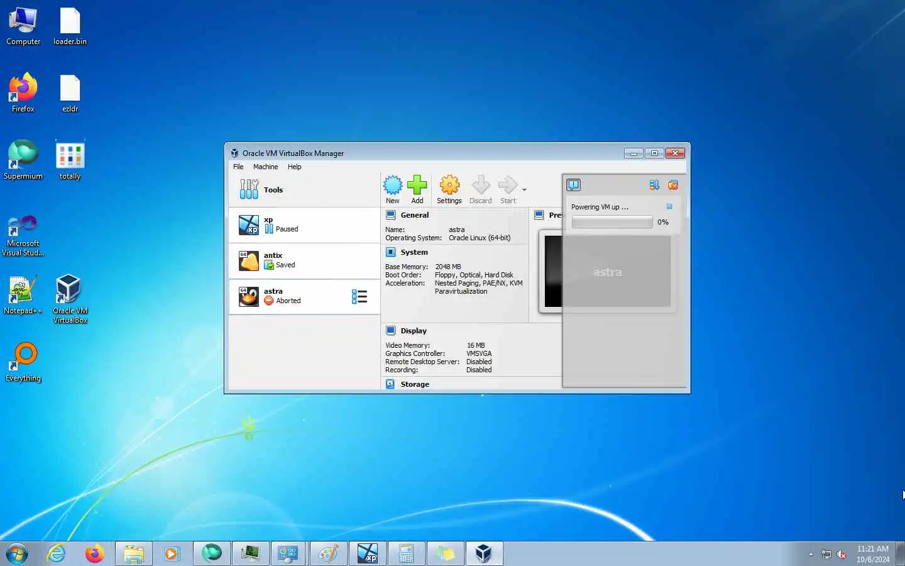Select the Microsoft Visual Studio desktop shortcut

[23, 235]
